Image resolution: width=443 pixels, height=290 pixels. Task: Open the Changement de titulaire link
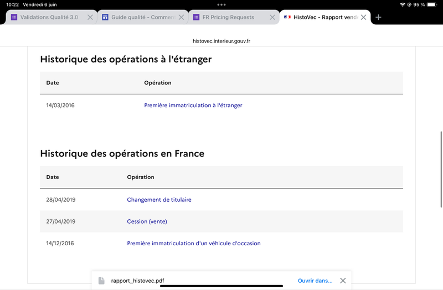(159, 199)
